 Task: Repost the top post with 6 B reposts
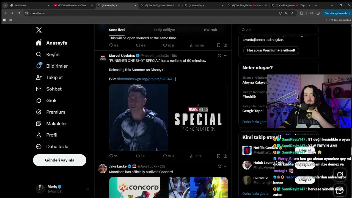point(141,45)
